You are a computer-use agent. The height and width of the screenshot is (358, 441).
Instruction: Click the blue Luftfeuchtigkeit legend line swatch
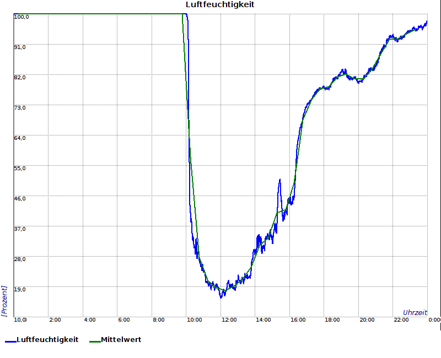coord(10,341)
